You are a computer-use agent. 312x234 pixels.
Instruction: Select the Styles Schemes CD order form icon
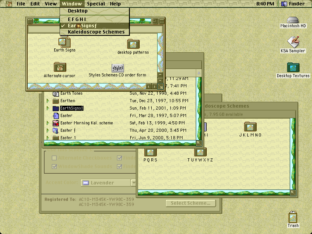[118, 68]
